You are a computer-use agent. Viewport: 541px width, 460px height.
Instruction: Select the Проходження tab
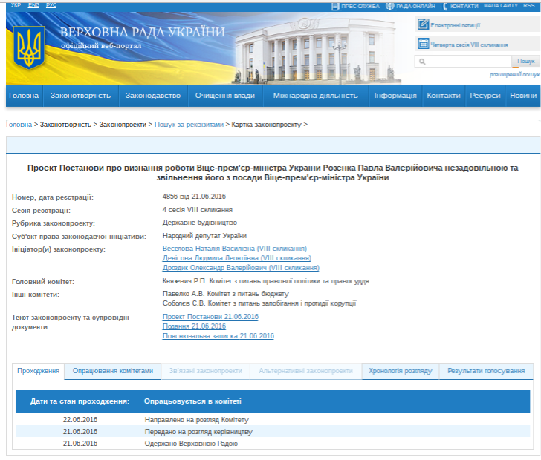39,371
